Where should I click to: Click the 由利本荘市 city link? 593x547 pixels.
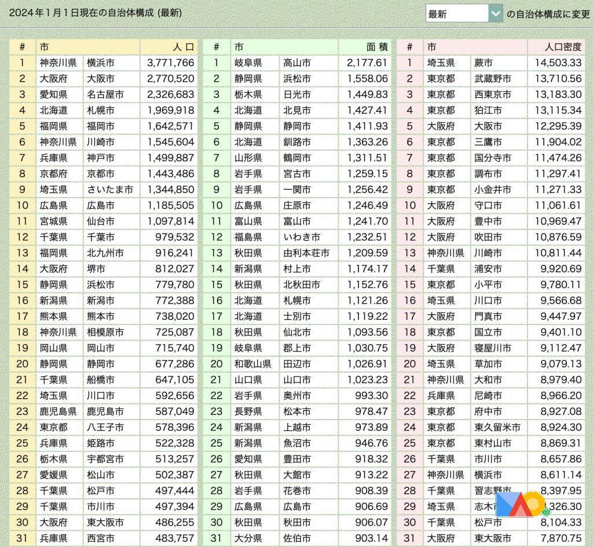(x=306, y=253)
